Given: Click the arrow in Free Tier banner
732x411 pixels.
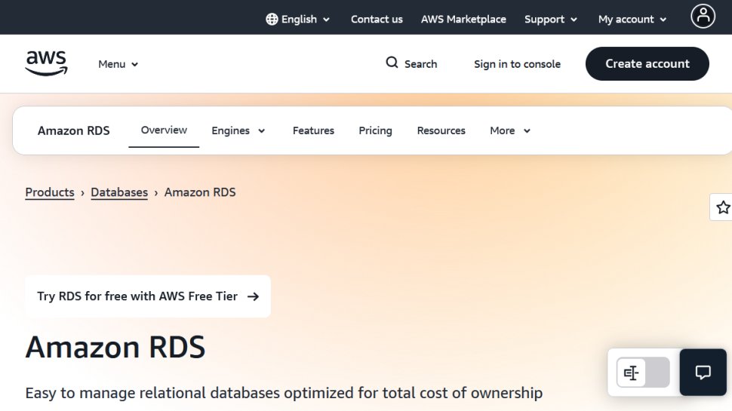Looking at the screenshot, I should [253, 296].
